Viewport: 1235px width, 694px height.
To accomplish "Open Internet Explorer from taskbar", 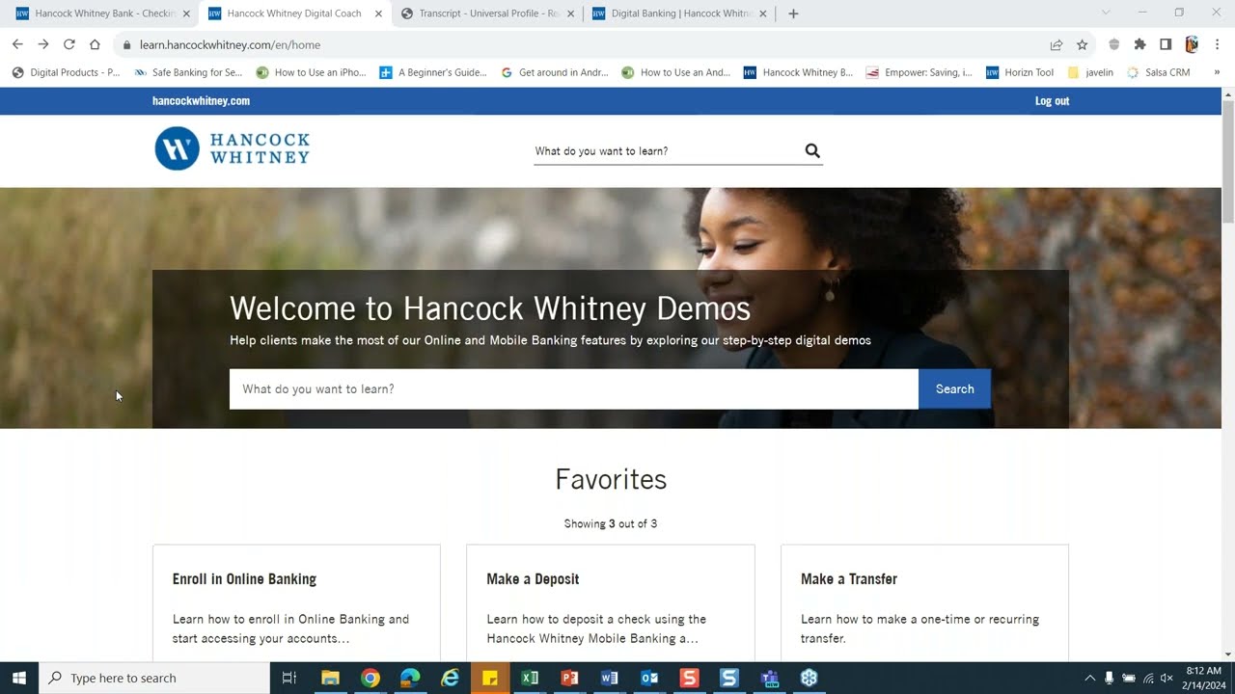I will (x=450, y=678).
